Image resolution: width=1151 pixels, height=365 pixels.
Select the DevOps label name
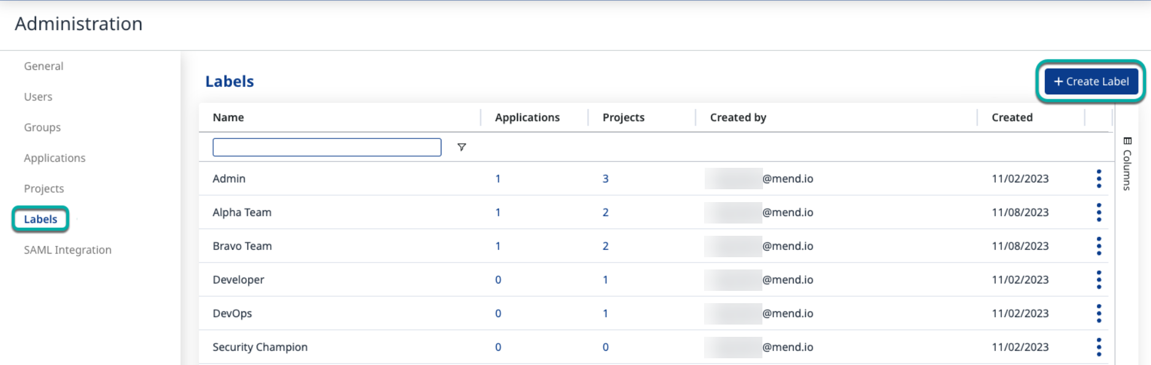(x=232, y=314)
